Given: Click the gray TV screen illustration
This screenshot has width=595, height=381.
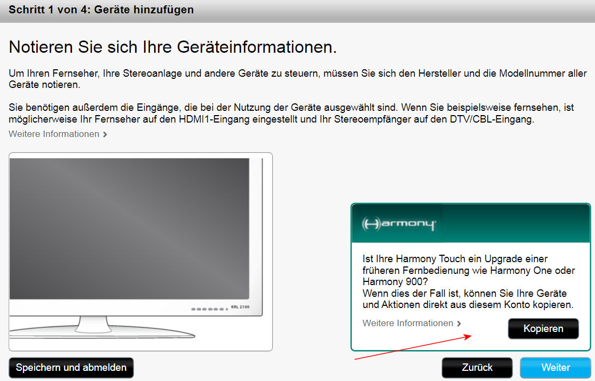Looking at the screenshot, I should [x=129, y=228].
